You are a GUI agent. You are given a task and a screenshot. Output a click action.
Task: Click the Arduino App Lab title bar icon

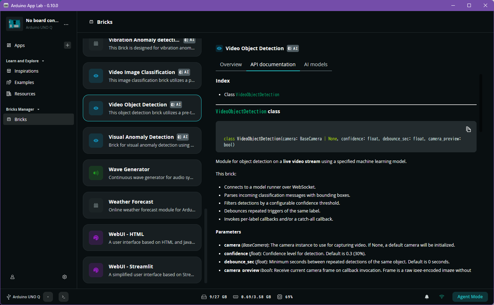(x=6, y=5)
